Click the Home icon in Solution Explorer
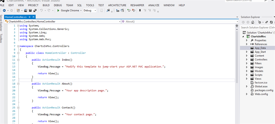Viewport: 275px width, 124px height. point(253,22)
